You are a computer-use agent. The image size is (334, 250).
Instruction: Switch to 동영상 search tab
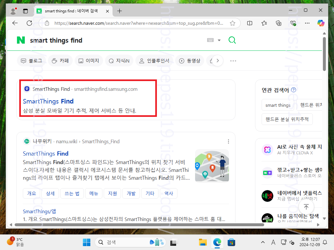[x=190, y=61]
